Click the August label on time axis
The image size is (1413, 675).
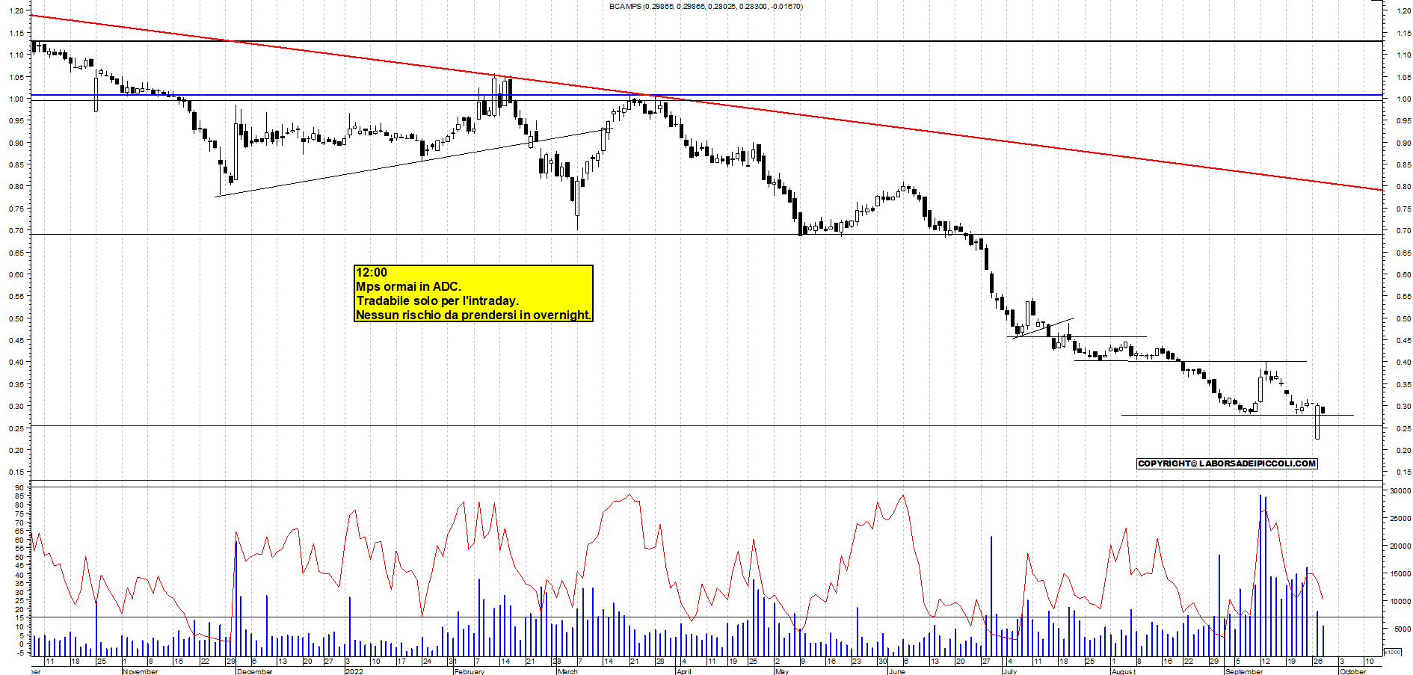tap(1123, 671)
